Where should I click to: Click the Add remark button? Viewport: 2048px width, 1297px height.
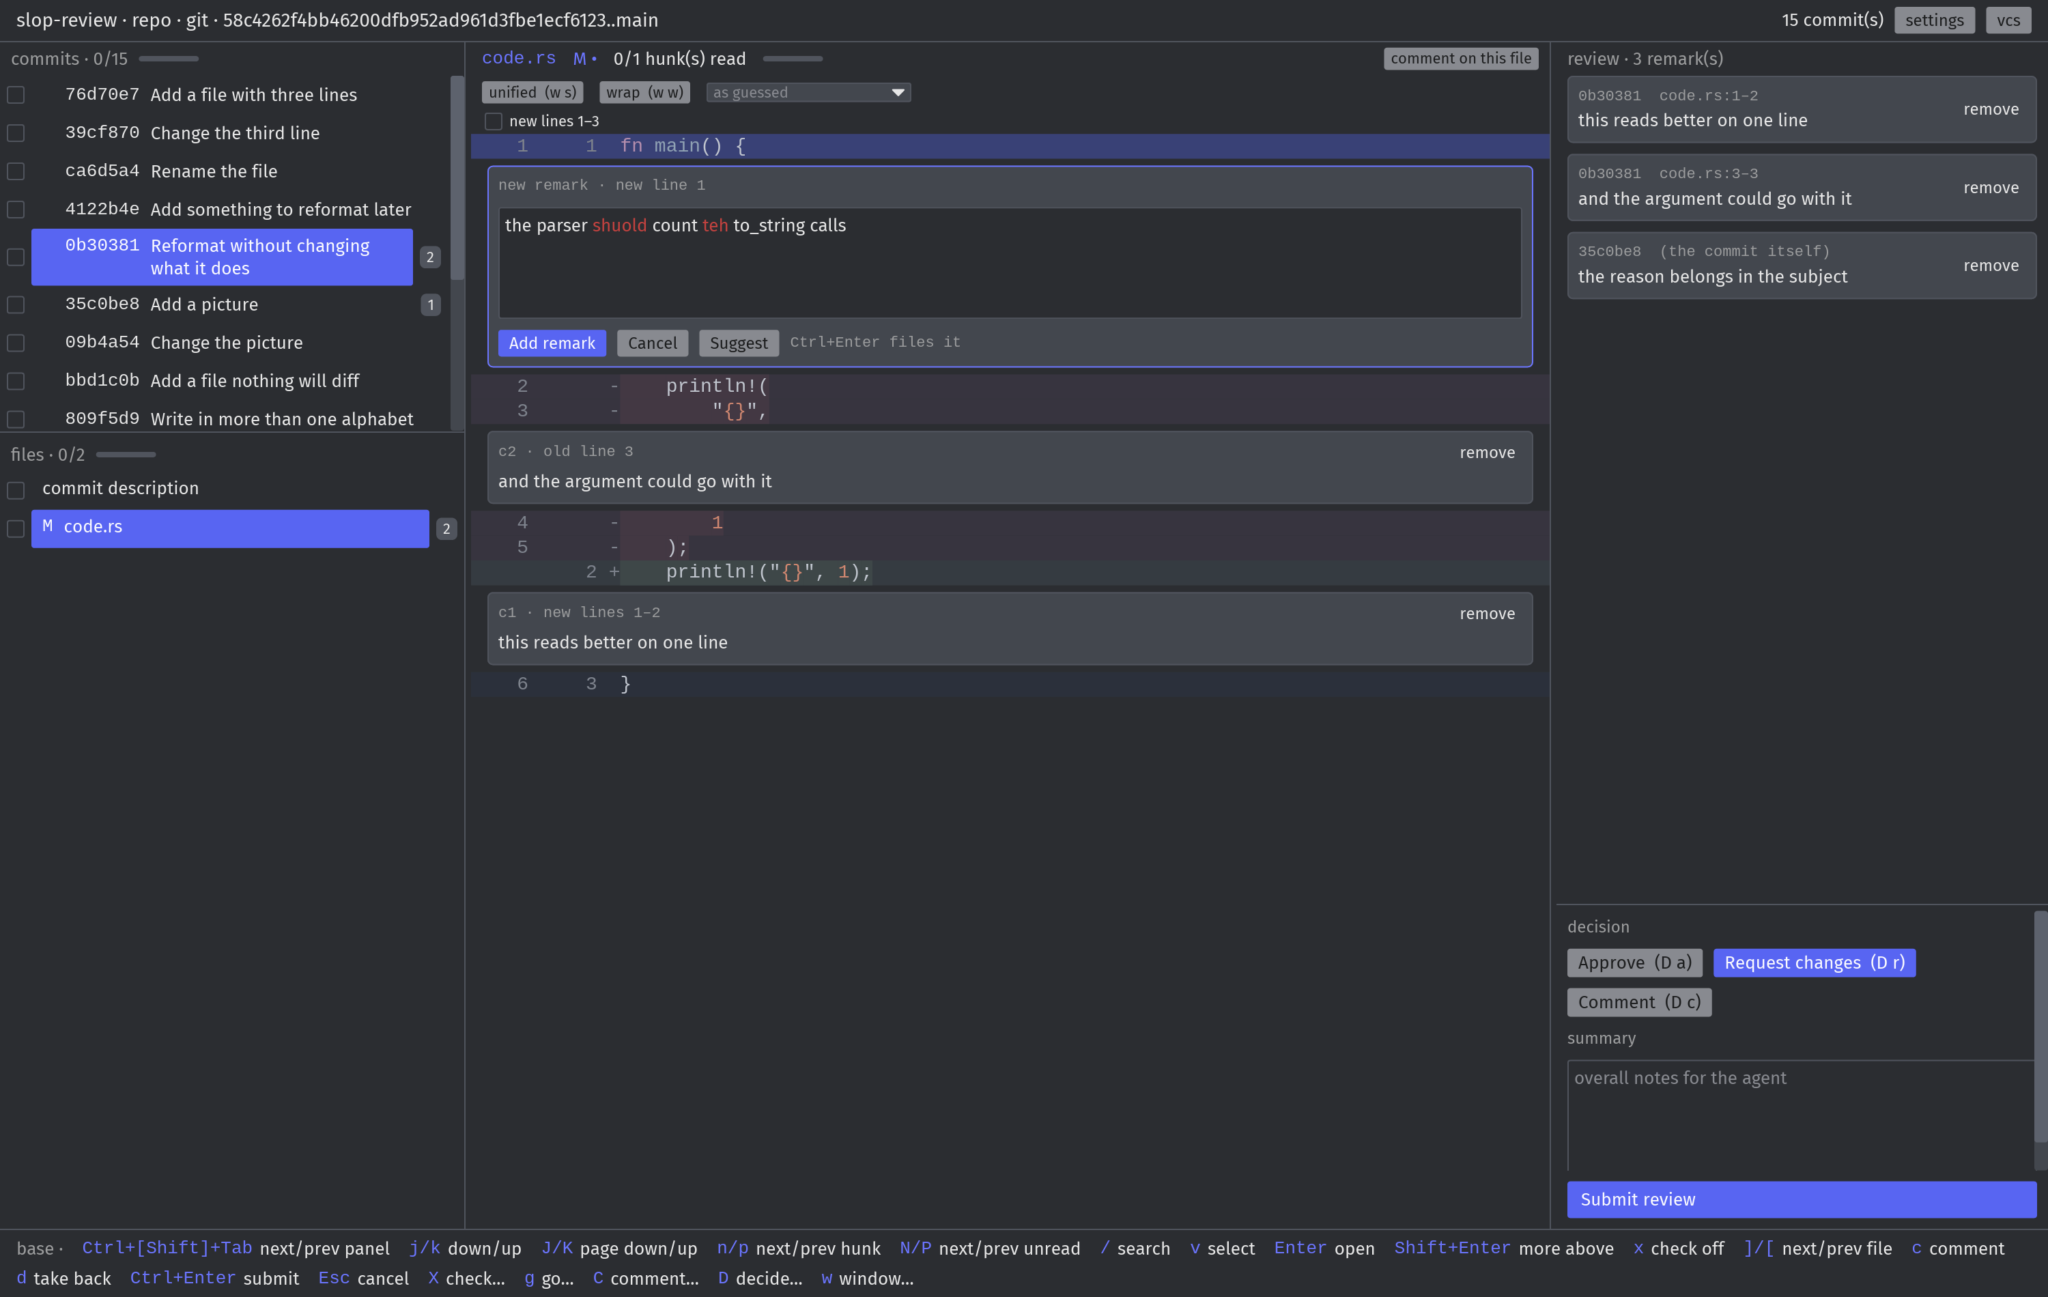552,343
